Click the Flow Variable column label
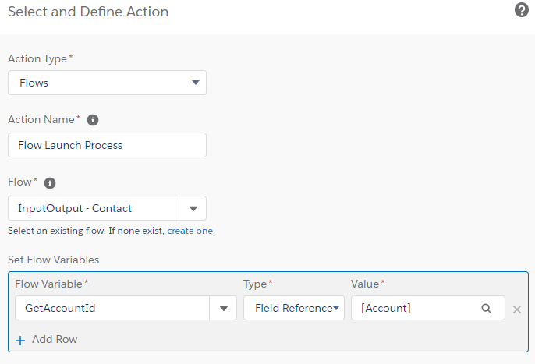Viewport: 535px width, 364px height. pos(48,284)
